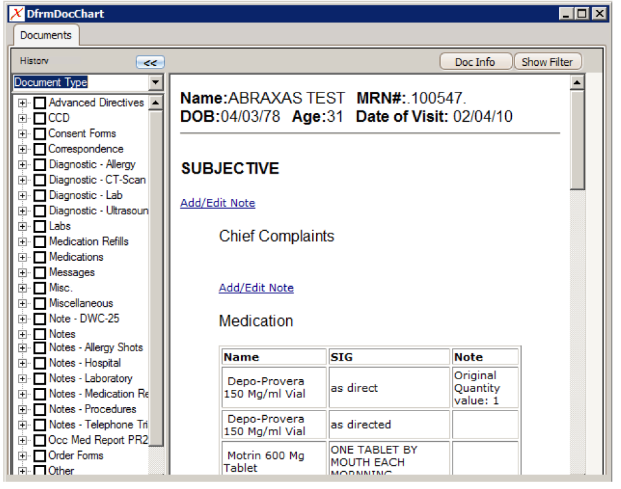This screenshot has height=489, width=621.
Task: Expand the Miscellaneous tree node
Action: tap(23, 303)
